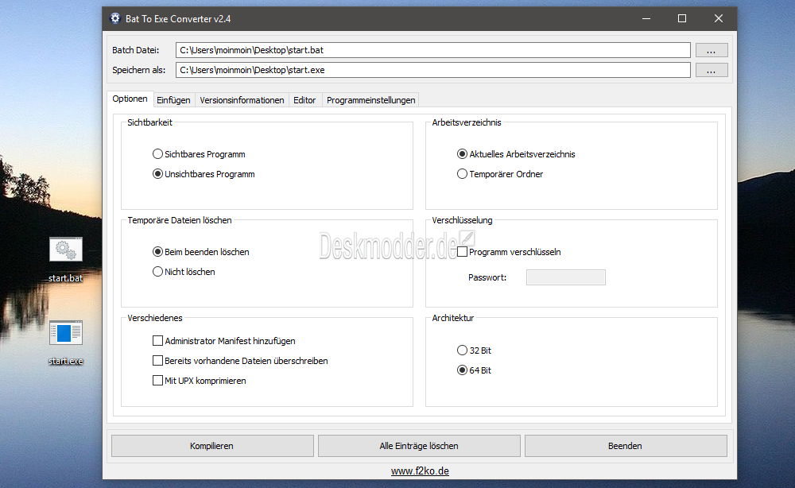Close the Bat To Exe Converter window
Viewport: 795px width, 488px height.
(719, 19)
